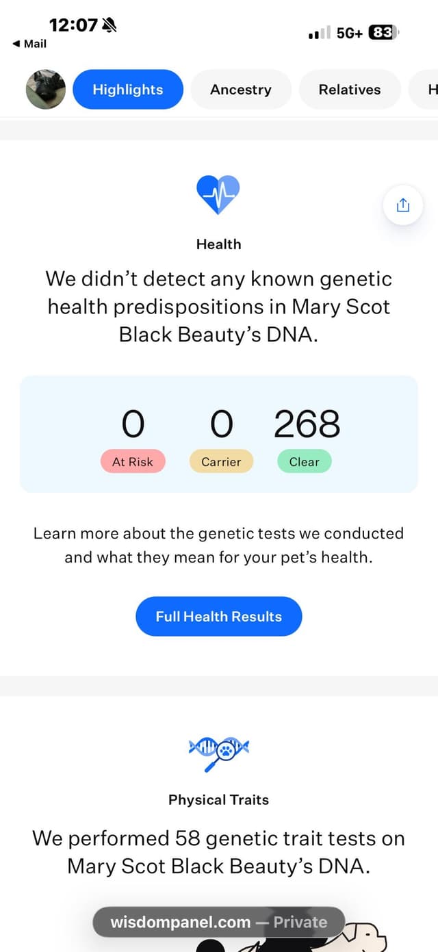Image resolution: width=438 pixels, height=952 pixels.
Task: Tap the wisdompanel.com address bar
Action: click(x=219, y=922)
